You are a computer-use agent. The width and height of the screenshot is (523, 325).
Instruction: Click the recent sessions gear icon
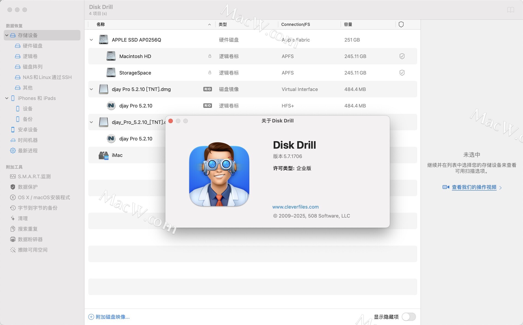pyautogui.click(x=13, y=151)
